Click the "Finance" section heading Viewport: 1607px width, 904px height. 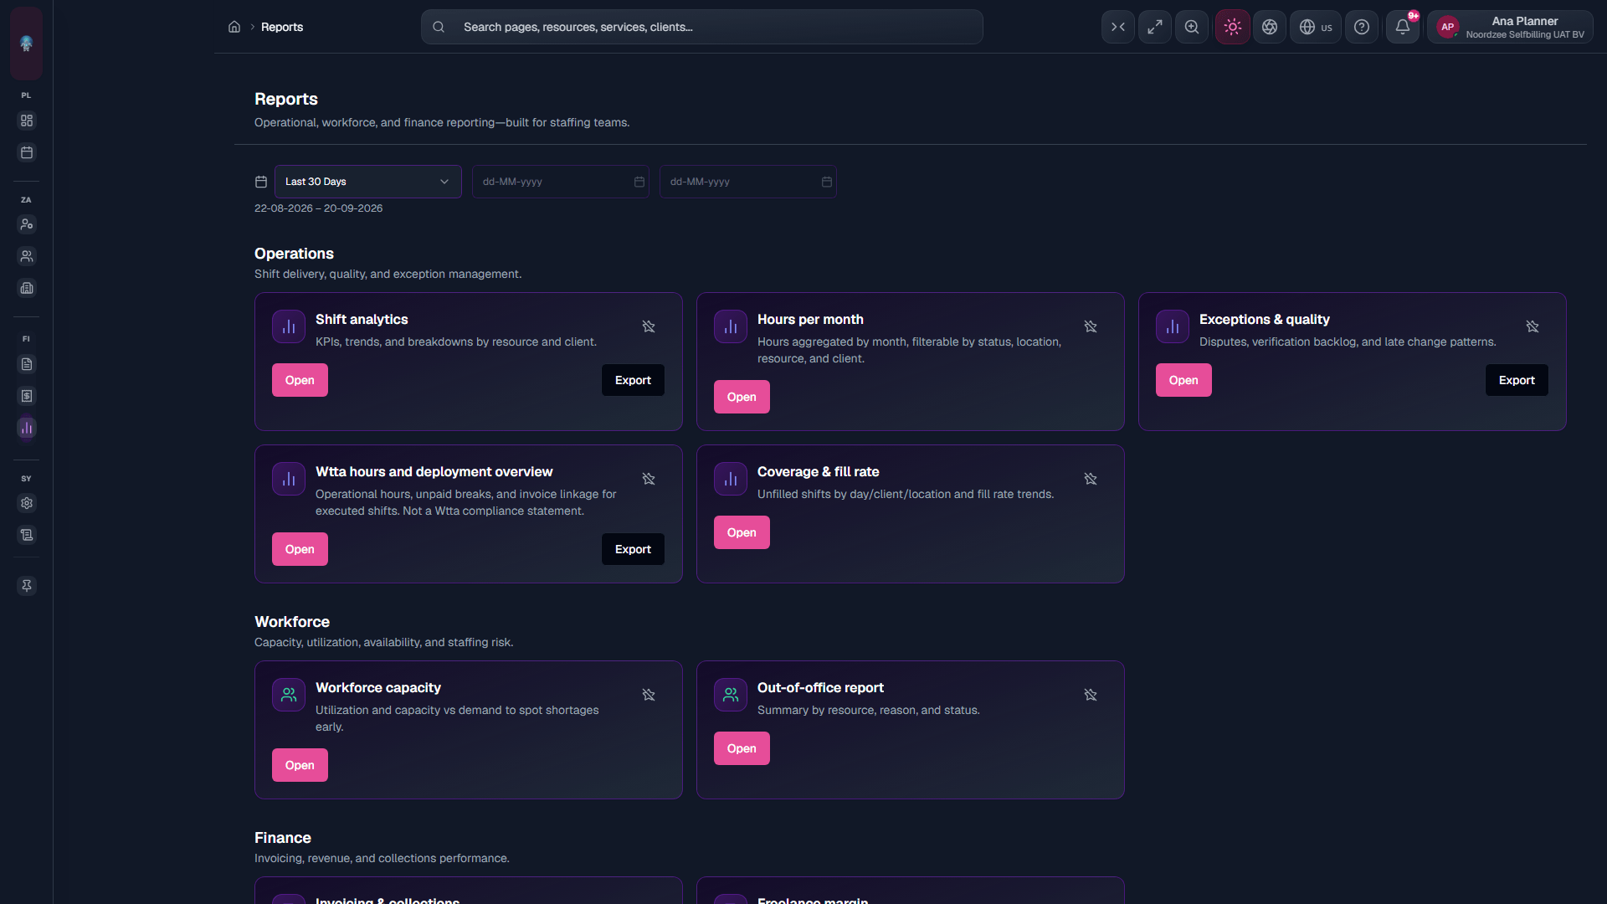(283, 838)
